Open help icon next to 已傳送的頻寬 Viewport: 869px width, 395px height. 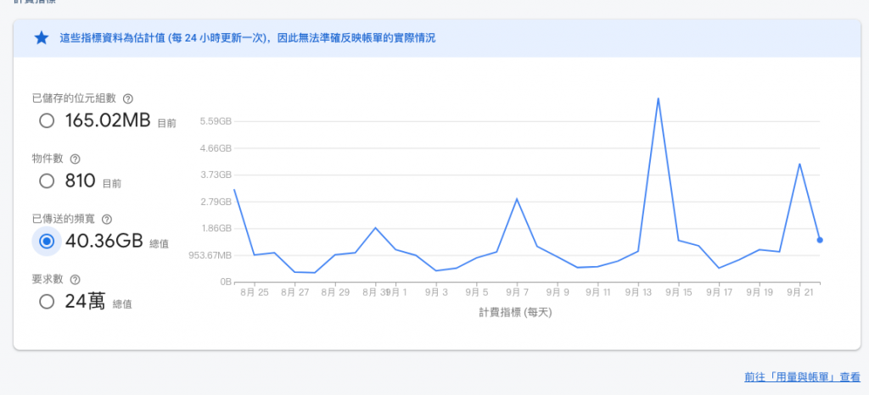(x=107, y=220)
